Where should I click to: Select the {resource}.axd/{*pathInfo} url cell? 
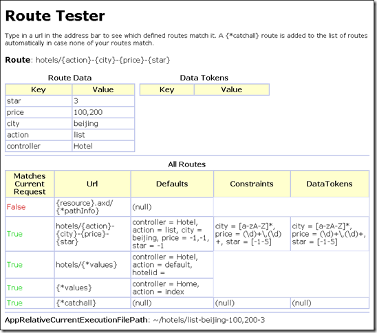(x=92, y=207)
